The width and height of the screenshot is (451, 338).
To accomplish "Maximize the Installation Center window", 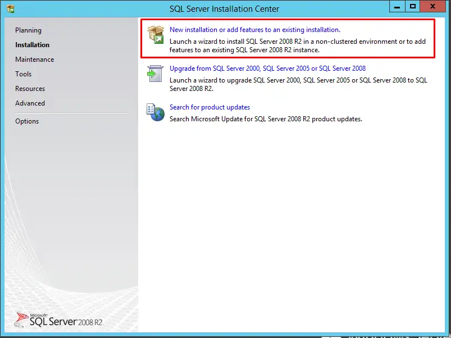I will [413, 6].
